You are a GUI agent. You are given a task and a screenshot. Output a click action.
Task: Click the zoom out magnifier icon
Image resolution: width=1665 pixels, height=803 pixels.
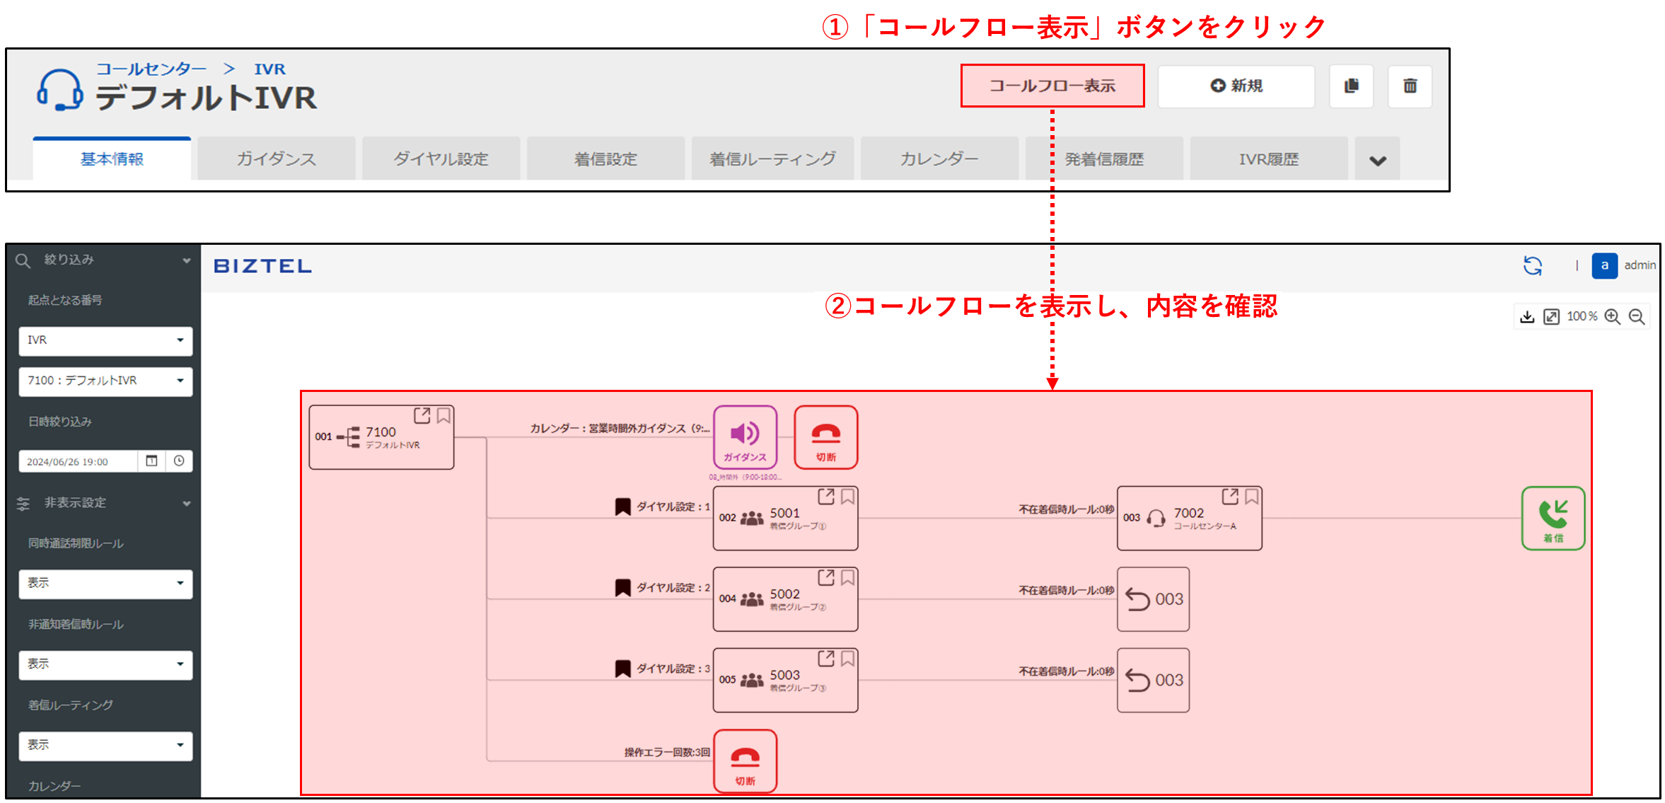pos(1637,316)
